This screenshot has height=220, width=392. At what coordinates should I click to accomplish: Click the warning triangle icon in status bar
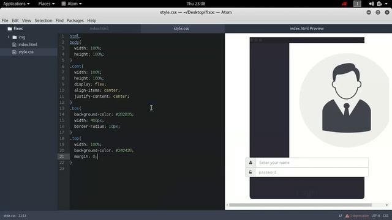click(x=347, y=216)
